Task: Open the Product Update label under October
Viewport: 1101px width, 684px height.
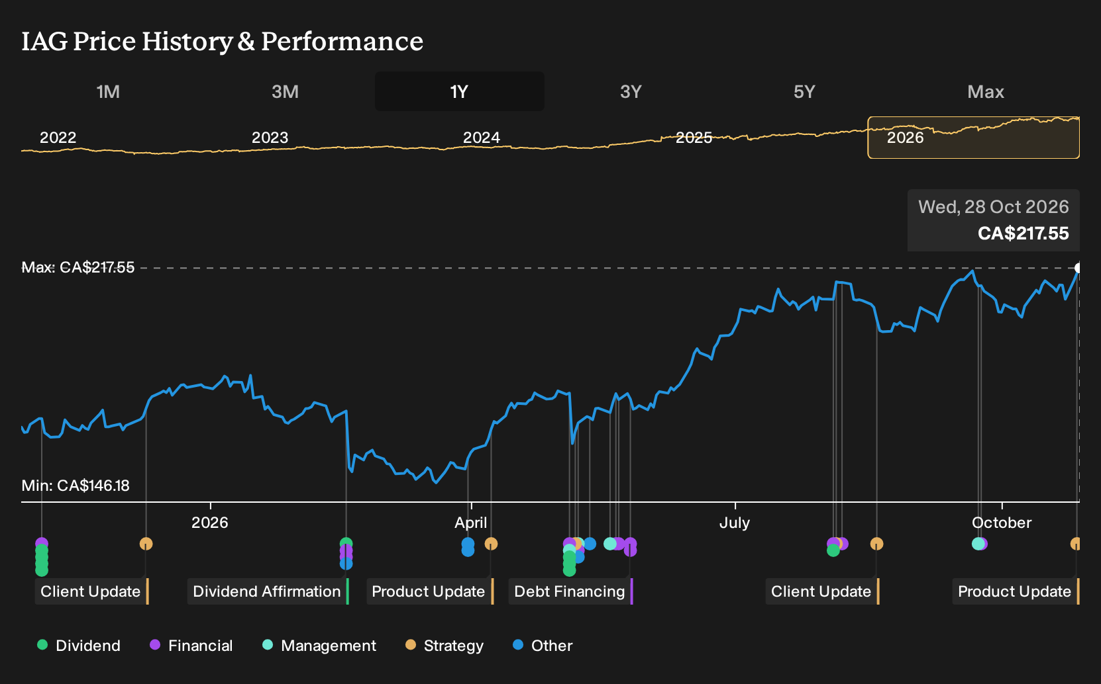Action: coord(1016,591)
